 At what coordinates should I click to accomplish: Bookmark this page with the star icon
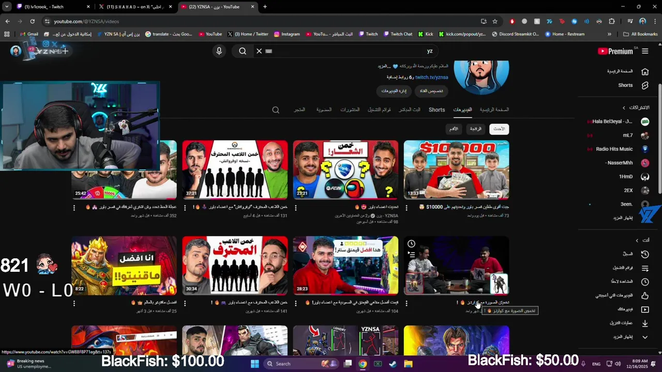coord(495,21)
